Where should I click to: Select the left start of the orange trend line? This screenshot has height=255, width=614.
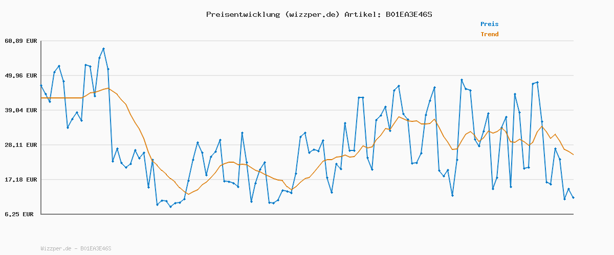click(41, 98)
